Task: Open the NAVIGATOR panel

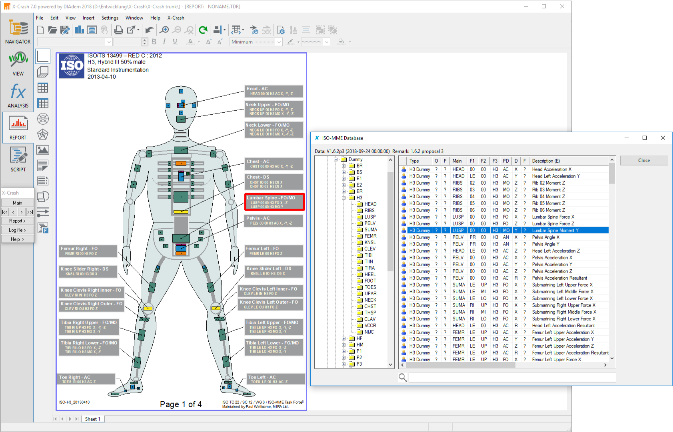Action: 18,32
